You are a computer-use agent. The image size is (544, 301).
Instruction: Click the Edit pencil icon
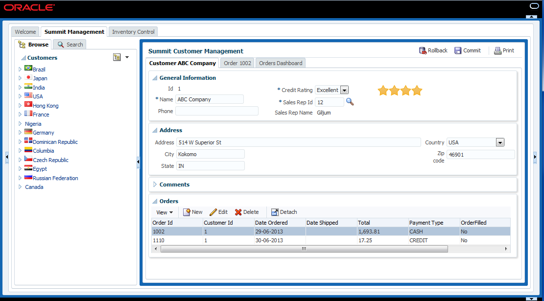(x=213, y=212)
